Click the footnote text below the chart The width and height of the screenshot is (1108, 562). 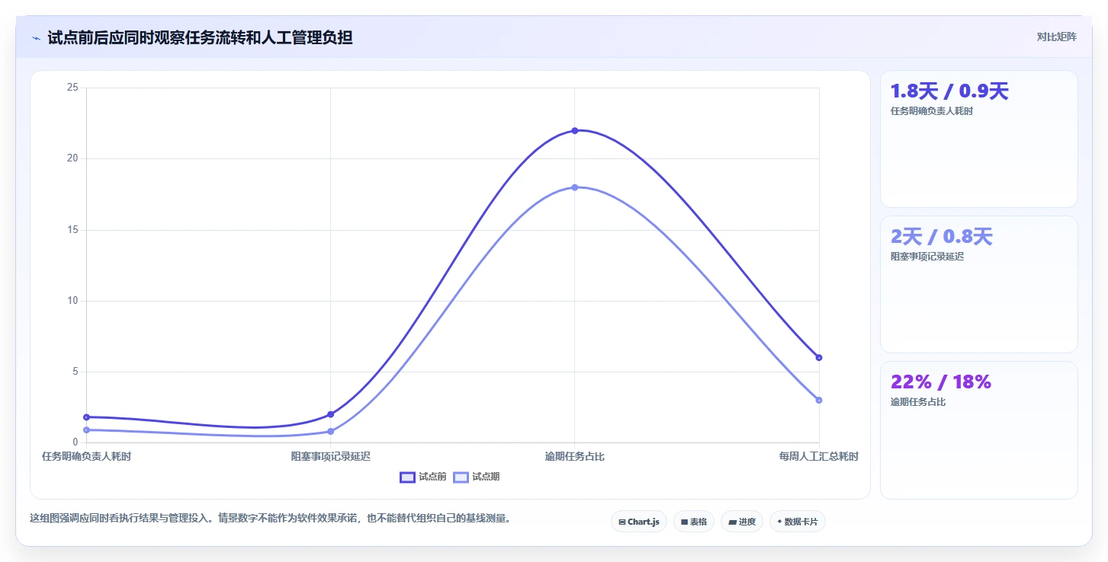pos(270,519)
